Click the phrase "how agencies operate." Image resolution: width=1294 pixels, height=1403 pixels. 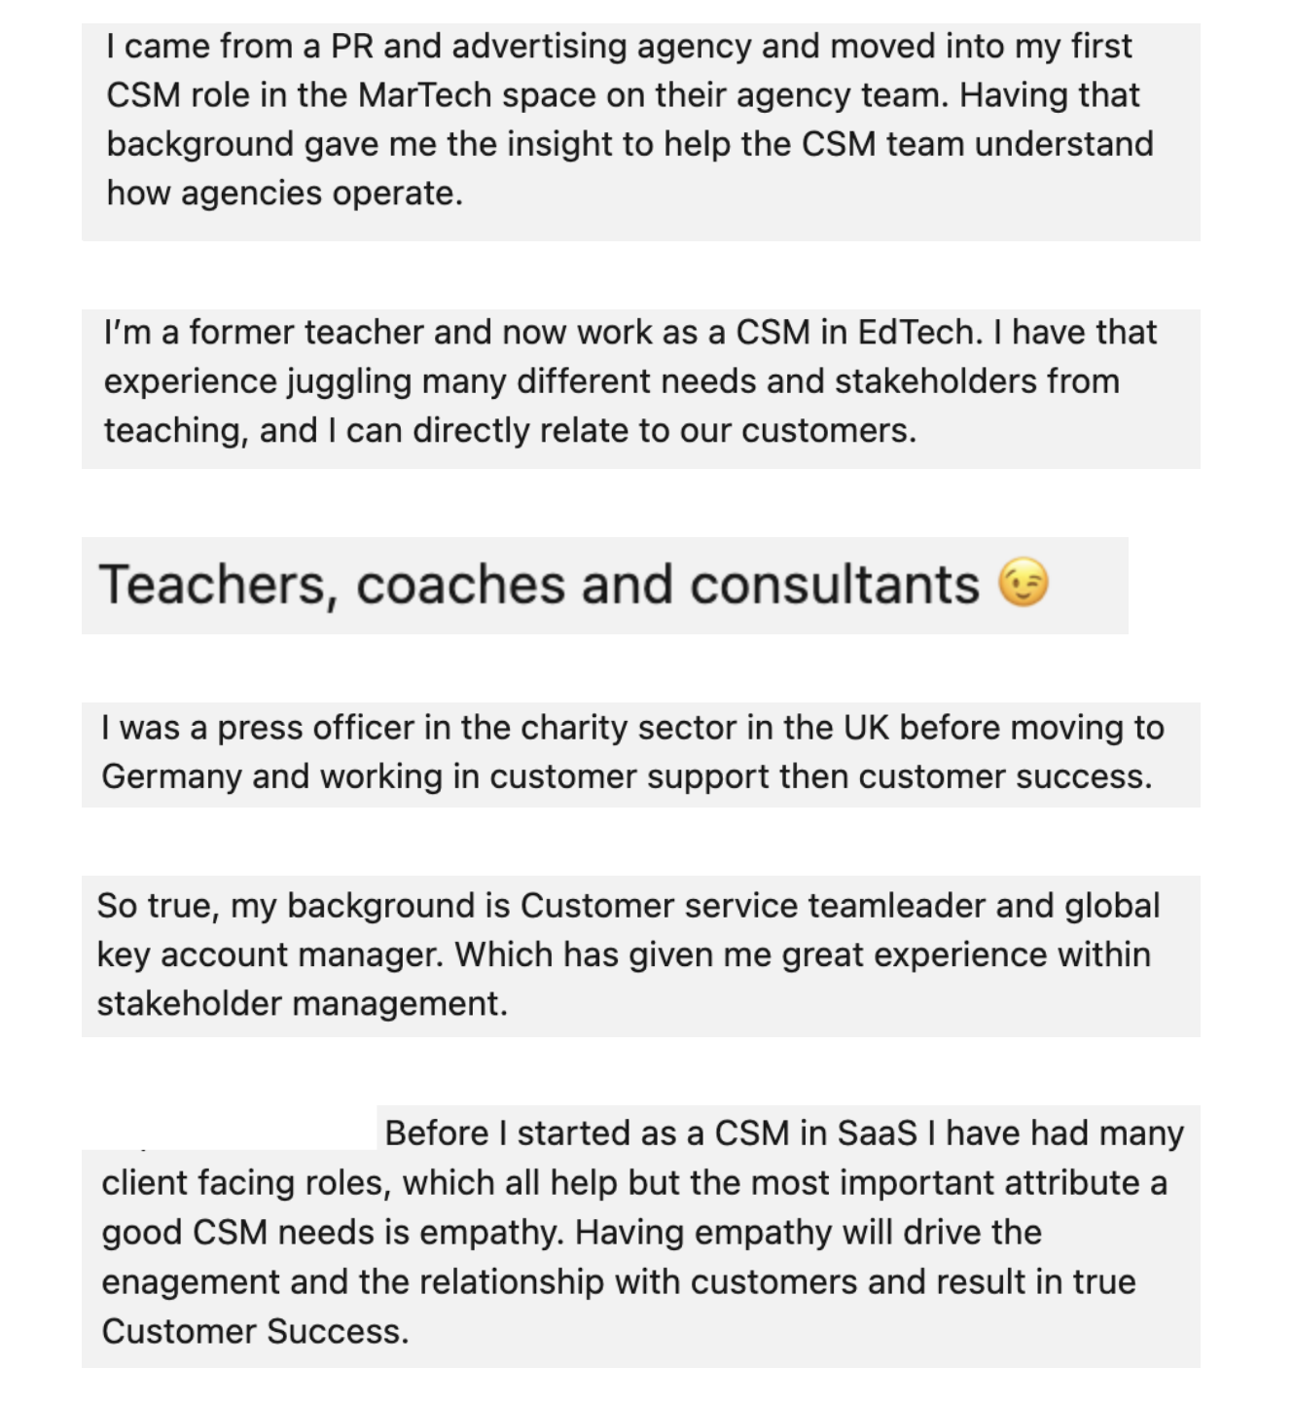[x=285, y=194]
